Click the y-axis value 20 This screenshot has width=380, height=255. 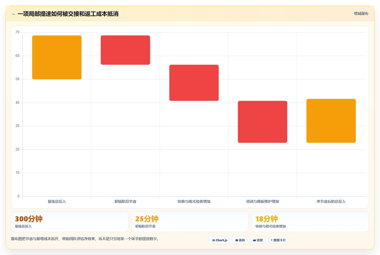point(17,150)
